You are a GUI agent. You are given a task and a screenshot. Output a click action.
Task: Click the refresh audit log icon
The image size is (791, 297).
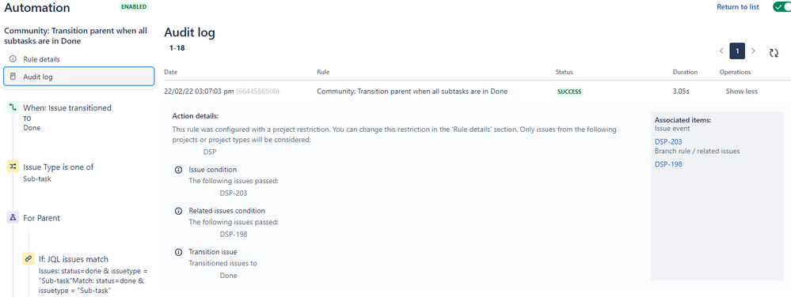pos(774,53)
